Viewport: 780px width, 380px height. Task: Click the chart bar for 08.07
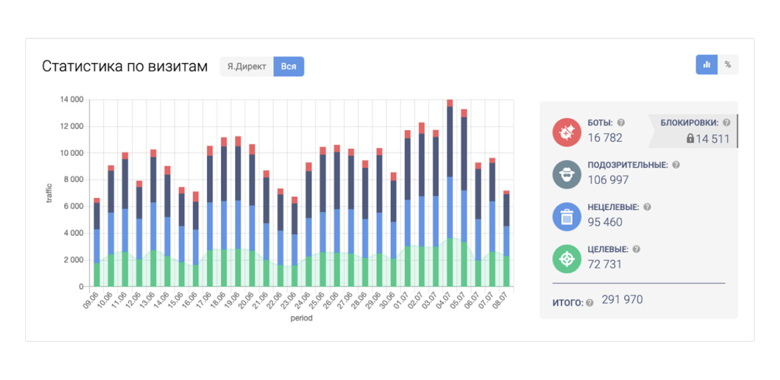pyautogui.click(x=506, y=238)
